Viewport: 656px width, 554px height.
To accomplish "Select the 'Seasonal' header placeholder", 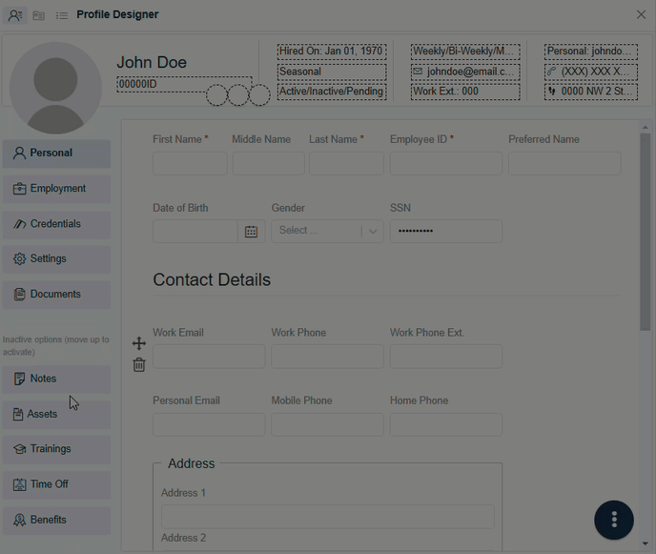I will tap(332, 72).
